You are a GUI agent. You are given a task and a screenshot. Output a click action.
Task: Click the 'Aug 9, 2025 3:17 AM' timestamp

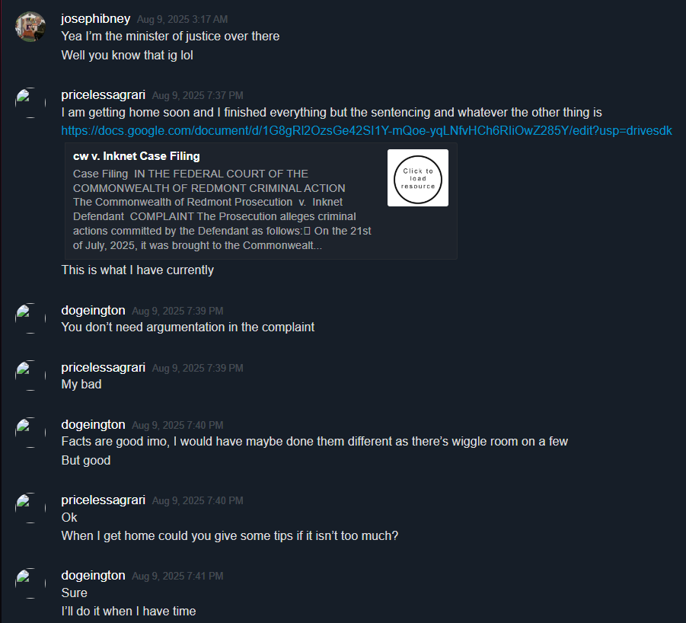(x=182, y=19)
